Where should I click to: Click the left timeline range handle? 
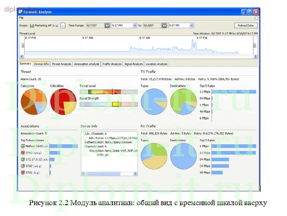tap(22, 45)
